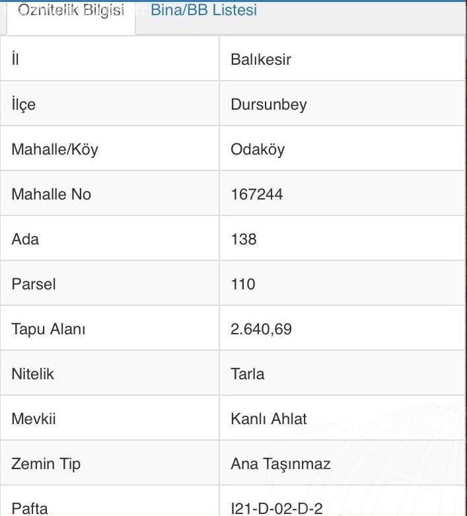Click the Parsel value 110
467x516 pixels.
243,284
